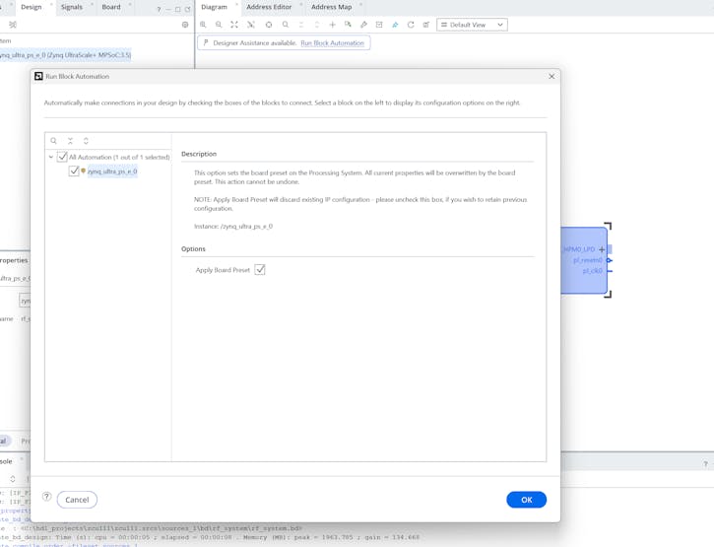Click OK to run block automation
The height and width of the screenshot is (547, 714).
pos(526,500)
